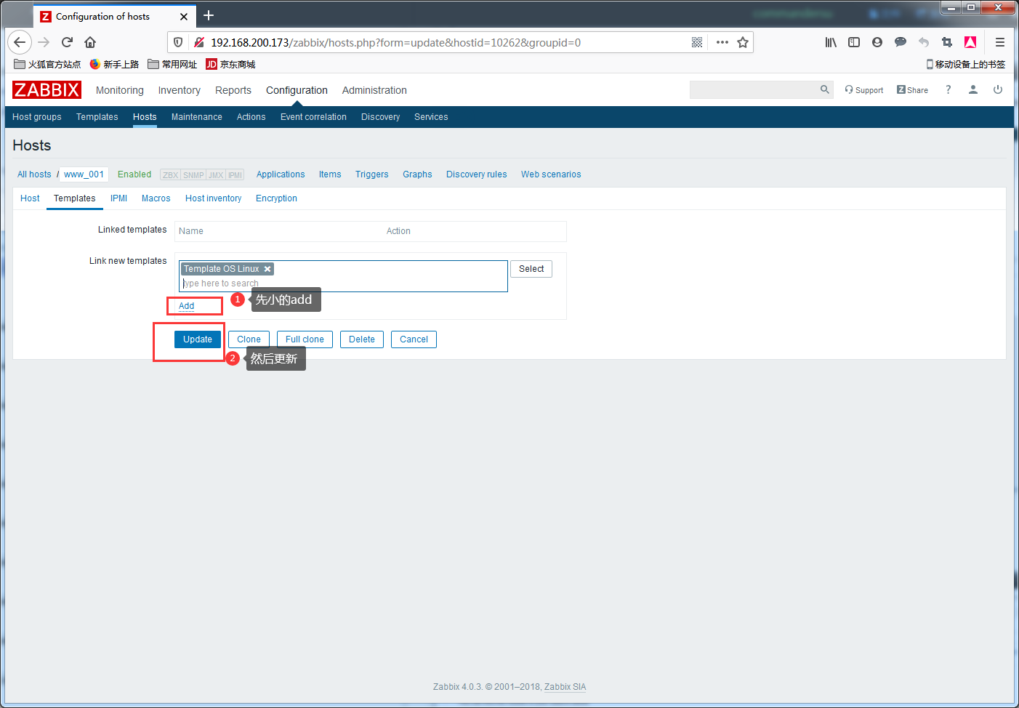Click the browser home icon
1019x708 pixels.
coord(90,42)
